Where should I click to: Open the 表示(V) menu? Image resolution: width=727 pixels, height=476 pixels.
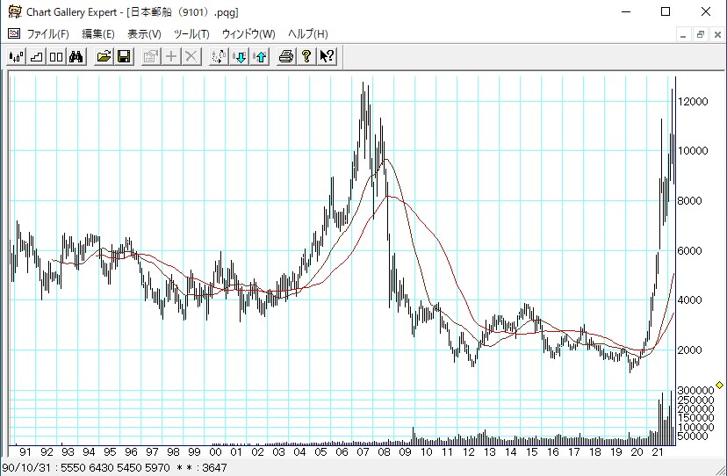coord(144,34)
